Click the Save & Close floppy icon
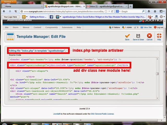 pos(138,36)
